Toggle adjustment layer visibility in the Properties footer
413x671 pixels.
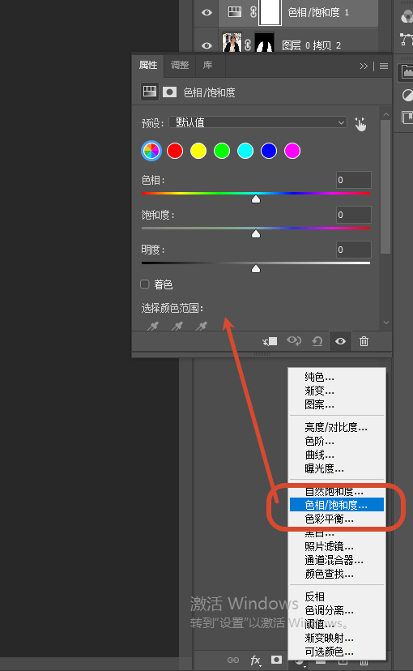click(x=340, y=341)
